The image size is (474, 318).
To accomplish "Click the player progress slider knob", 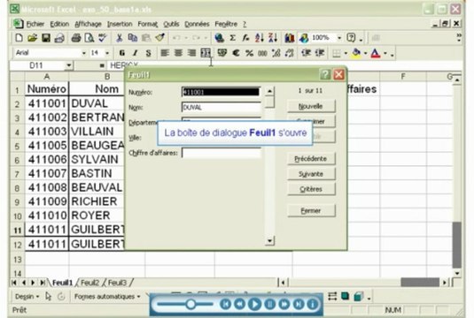I will [190, 304].
